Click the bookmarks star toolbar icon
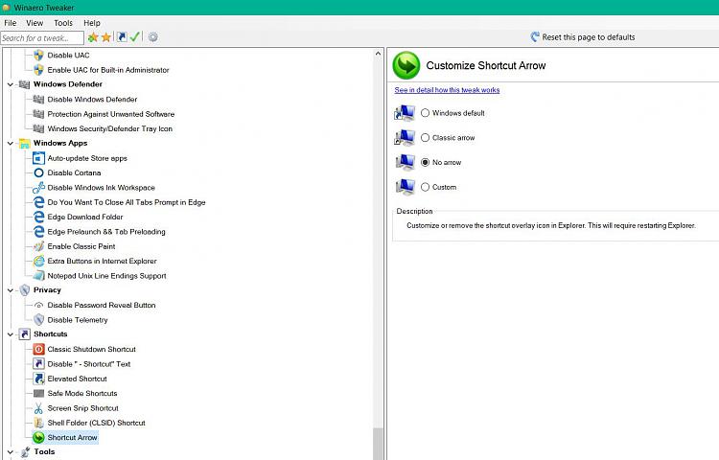This screenshot has height=460, width=719. 106,37
